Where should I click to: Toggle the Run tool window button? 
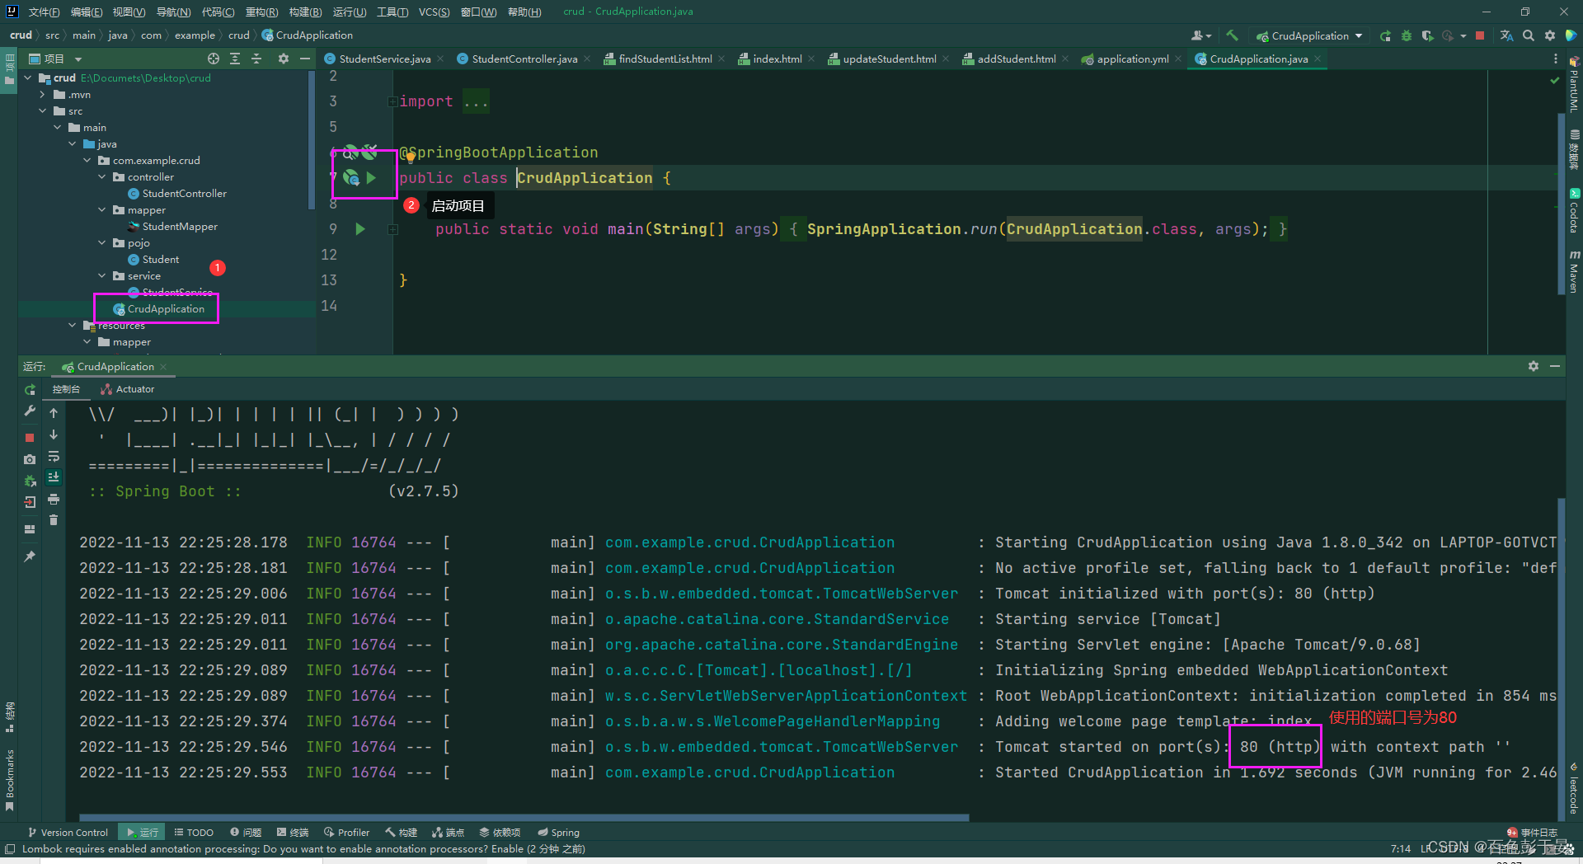pyautogui.click(x=142, y=833)
